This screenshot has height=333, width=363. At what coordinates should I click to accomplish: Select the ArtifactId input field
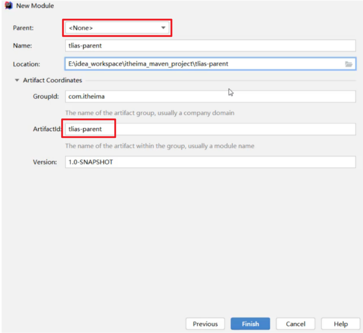pyautogui.click(x=210, y=129)
